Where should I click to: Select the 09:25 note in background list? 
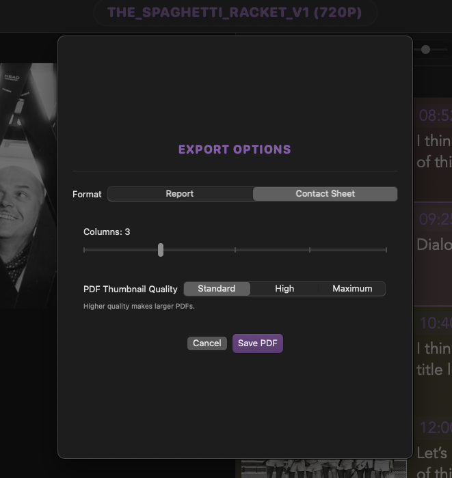(x=433, y=253)
